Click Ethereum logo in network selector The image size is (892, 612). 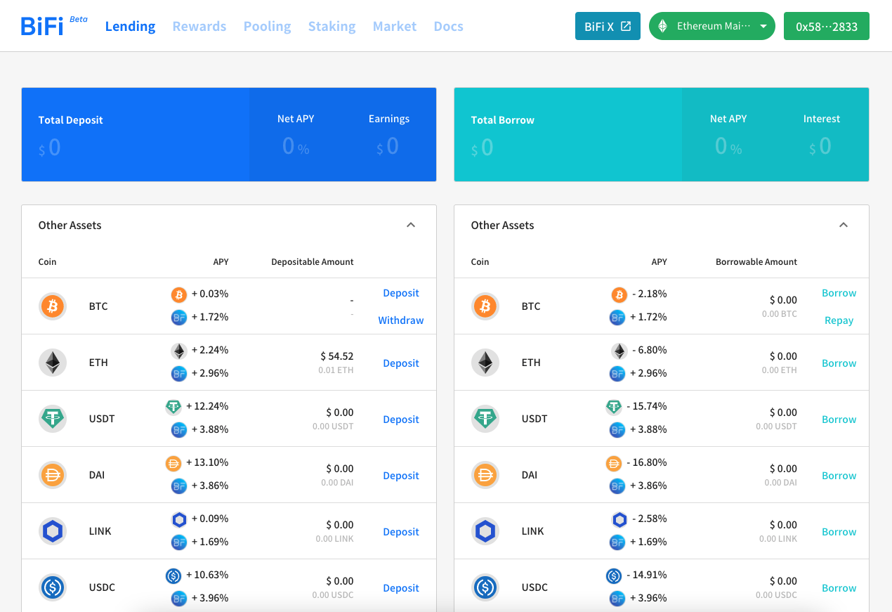tap(662, 26)
